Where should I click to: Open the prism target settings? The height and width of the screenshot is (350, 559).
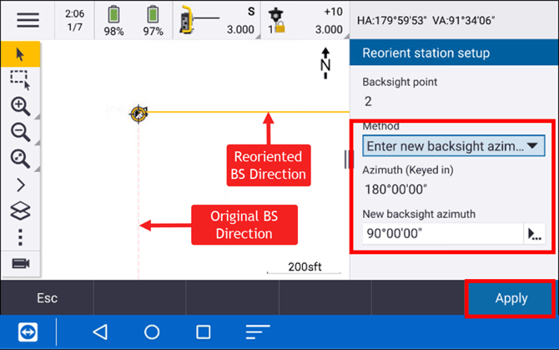click(x=305, y=20)
